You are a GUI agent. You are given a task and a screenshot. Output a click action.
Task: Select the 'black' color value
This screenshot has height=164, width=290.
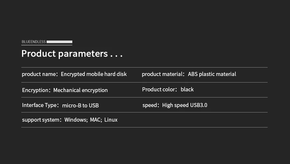pos(187,89)
